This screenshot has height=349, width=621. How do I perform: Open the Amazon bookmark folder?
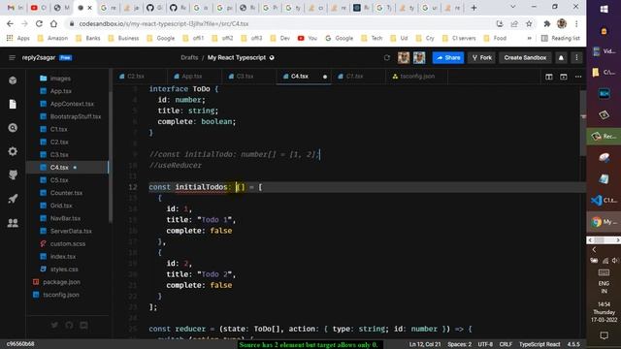pos(52,38)
